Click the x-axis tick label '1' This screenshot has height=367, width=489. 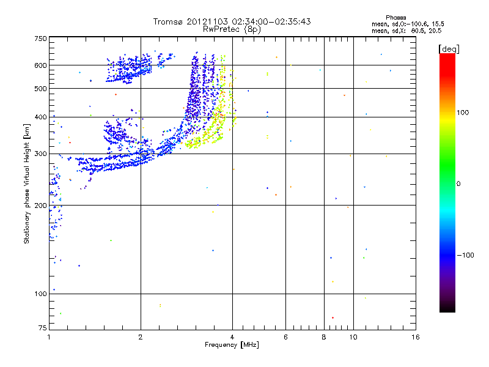[49, 337]
